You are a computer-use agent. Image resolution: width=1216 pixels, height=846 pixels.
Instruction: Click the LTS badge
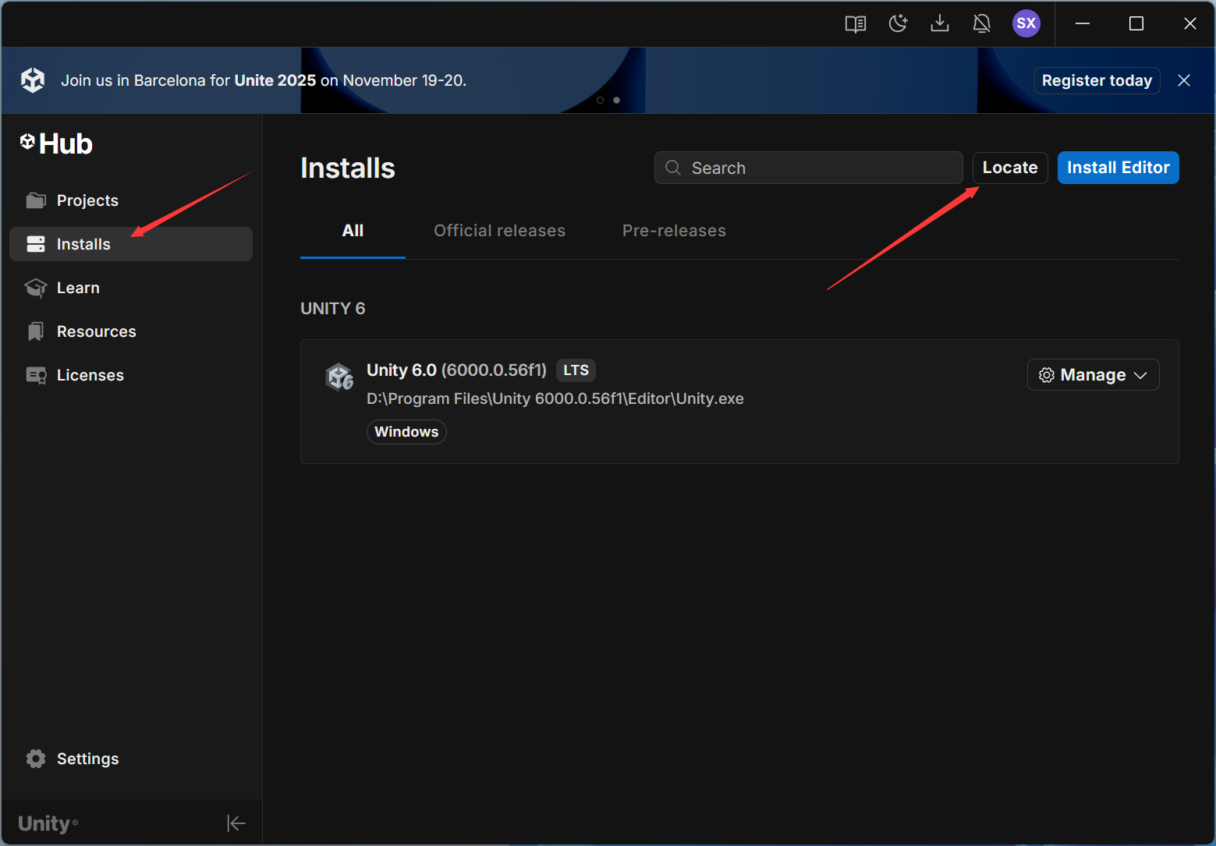click(x=576, y=370)
